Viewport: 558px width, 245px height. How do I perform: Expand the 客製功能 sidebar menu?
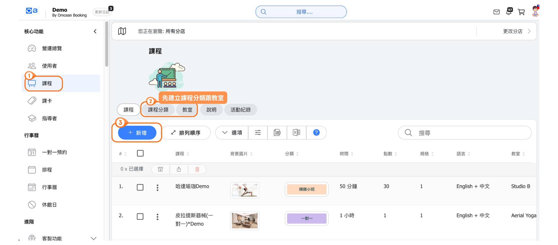click(93, 238)
